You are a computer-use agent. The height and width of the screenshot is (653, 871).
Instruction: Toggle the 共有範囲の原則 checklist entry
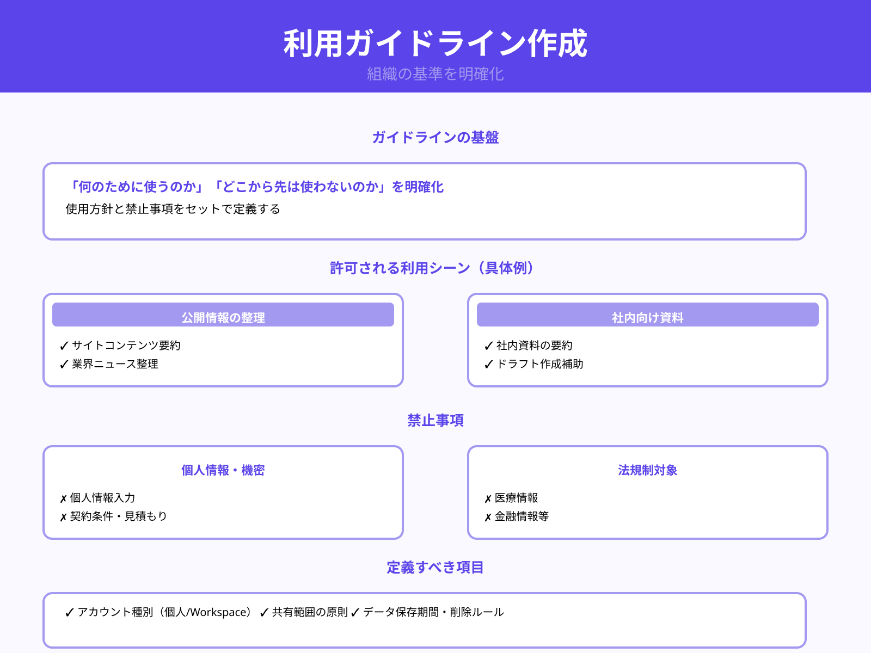[305, 612]
